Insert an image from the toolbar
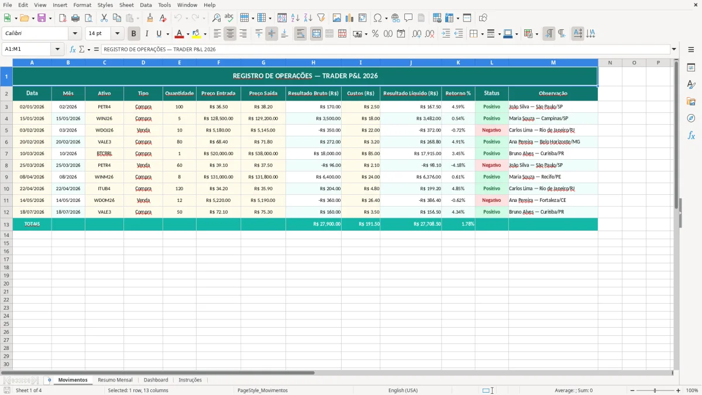The height and width of the screenshot is (395, 702). (337, 18)
